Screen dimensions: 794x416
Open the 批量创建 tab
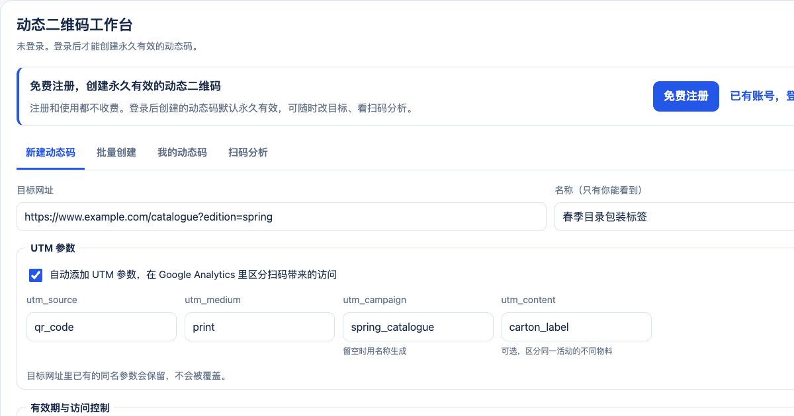pos(116,153)
